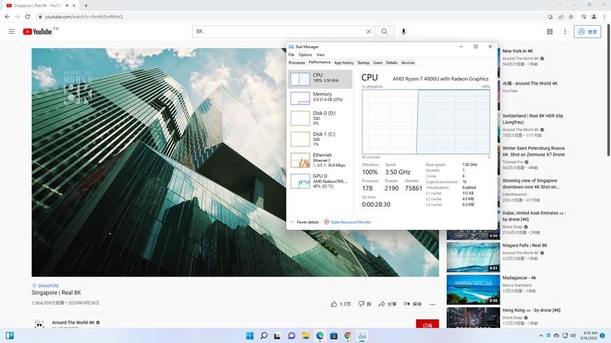This screenshot has width=611, height=343.
Task: Like the video with the thumbs-up icon
Action: coord(335,304)
